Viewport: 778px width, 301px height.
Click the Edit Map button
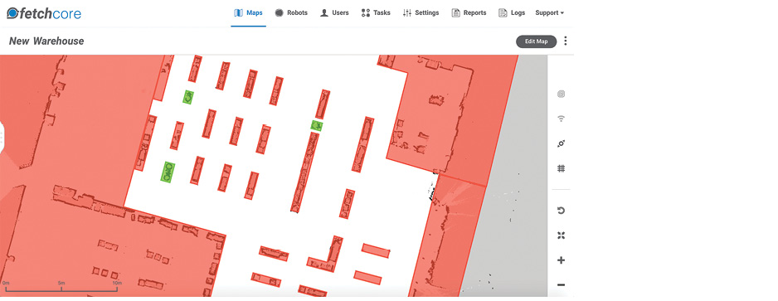537,41
